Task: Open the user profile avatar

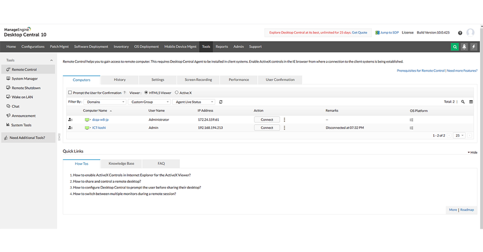Action: tap(471, 32)
